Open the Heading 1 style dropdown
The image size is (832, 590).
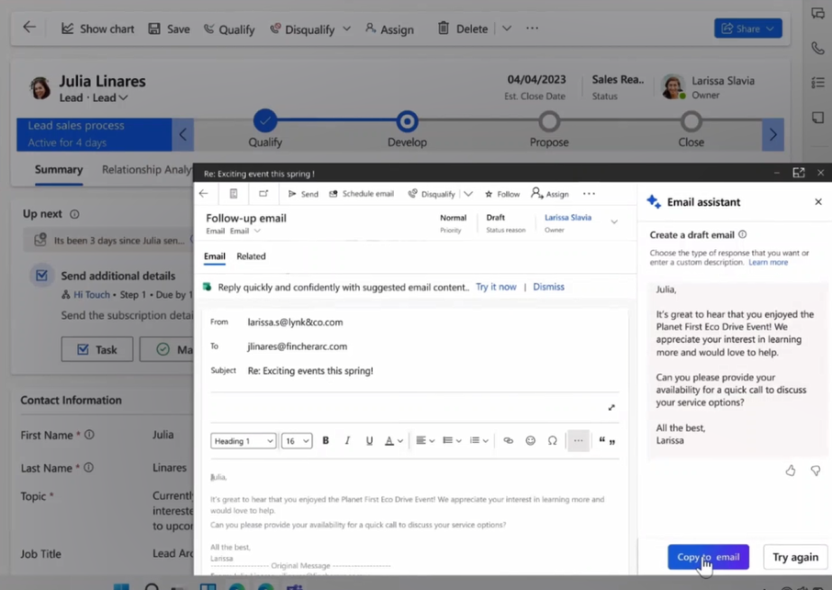tap(242, 440)
